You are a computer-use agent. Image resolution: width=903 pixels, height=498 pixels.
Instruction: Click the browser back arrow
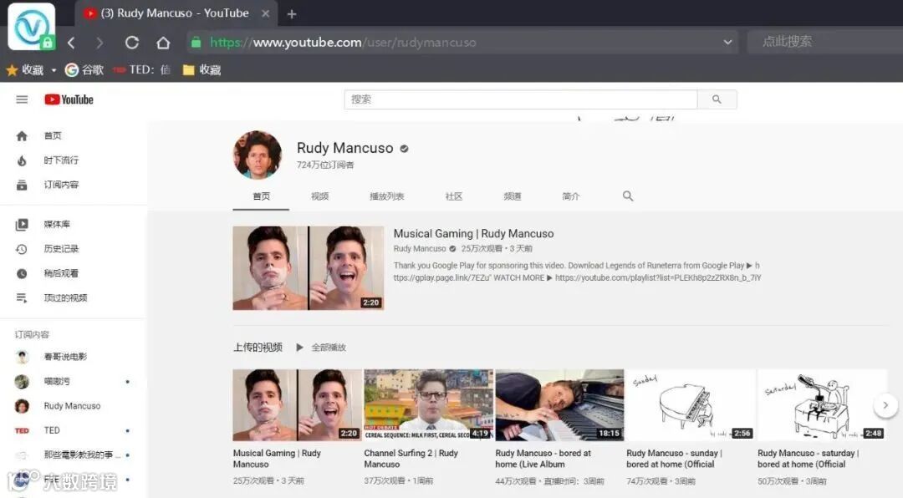pyautogui.click(x=71, y=43)
